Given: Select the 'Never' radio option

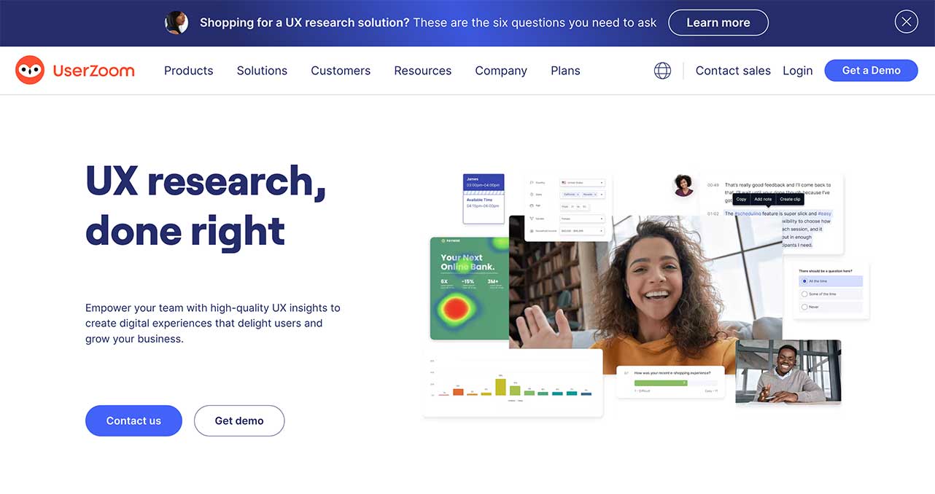Looking at the screenshot, I should (x=804, y=307).
